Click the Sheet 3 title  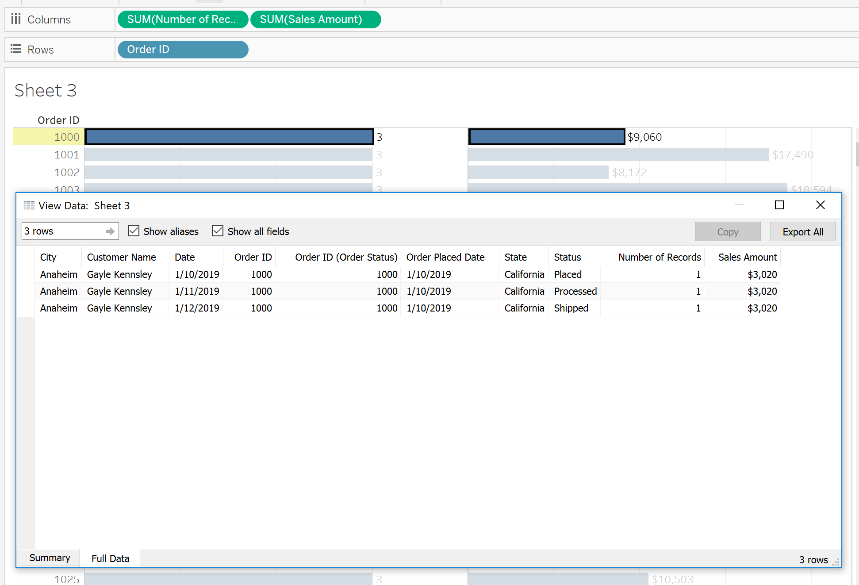pyautogui.click(x=46, y=90)
